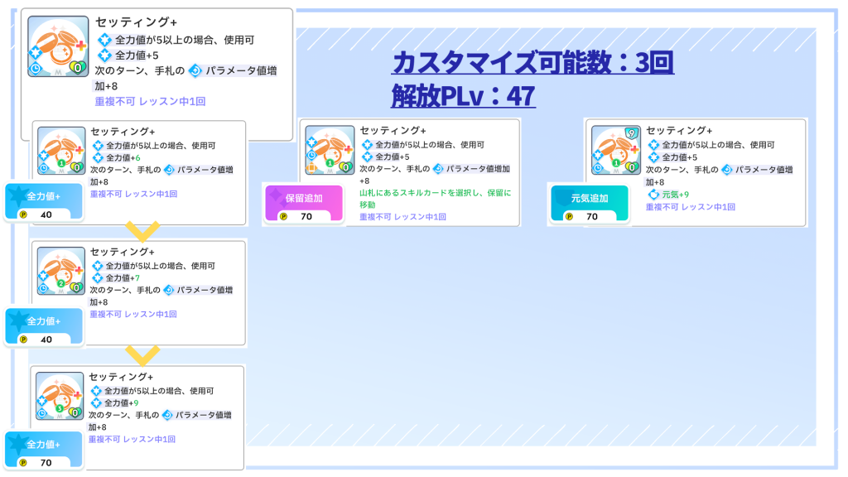Click the P coin icon on the 保留追加 button
The width and height of the screenshot is (848, 477).
point(283,216)
